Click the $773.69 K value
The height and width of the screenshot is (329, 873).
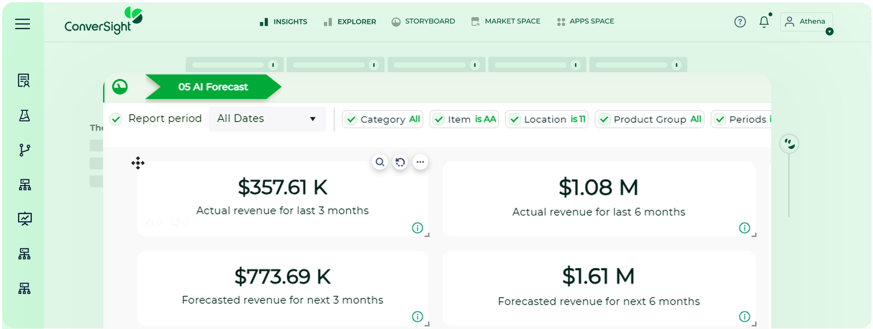[282, 277]
